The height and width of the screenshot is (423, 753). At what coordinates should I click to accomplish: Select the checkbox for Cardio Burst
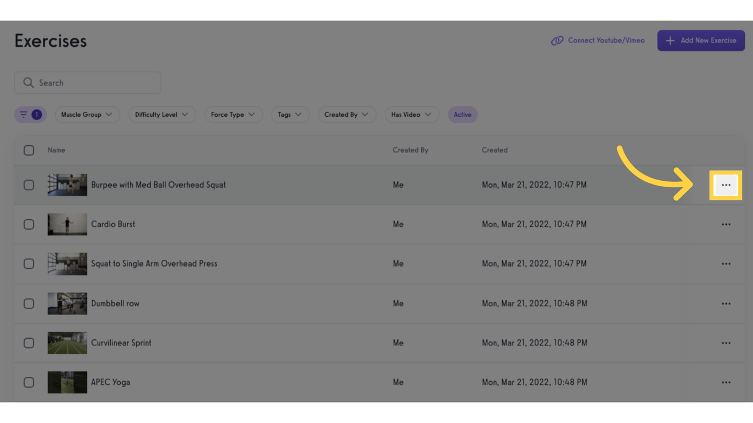pyautogui.click(x=29, y=224)
